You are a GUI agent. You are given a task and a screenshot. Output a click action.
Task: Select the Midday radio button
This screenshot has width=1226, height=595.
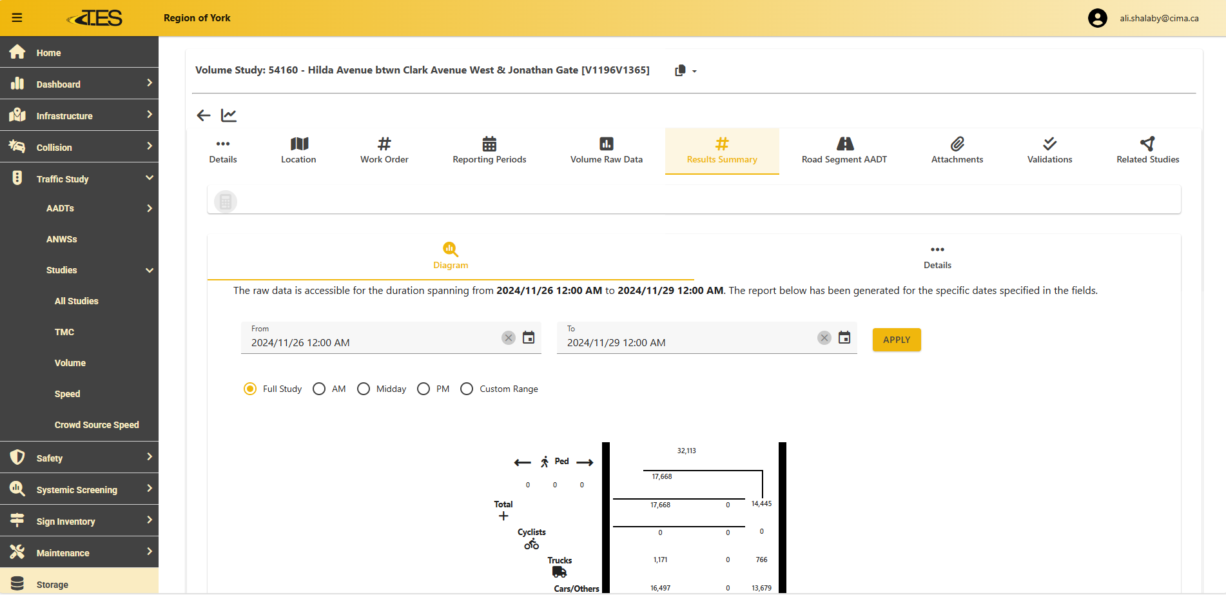[364, 389]
